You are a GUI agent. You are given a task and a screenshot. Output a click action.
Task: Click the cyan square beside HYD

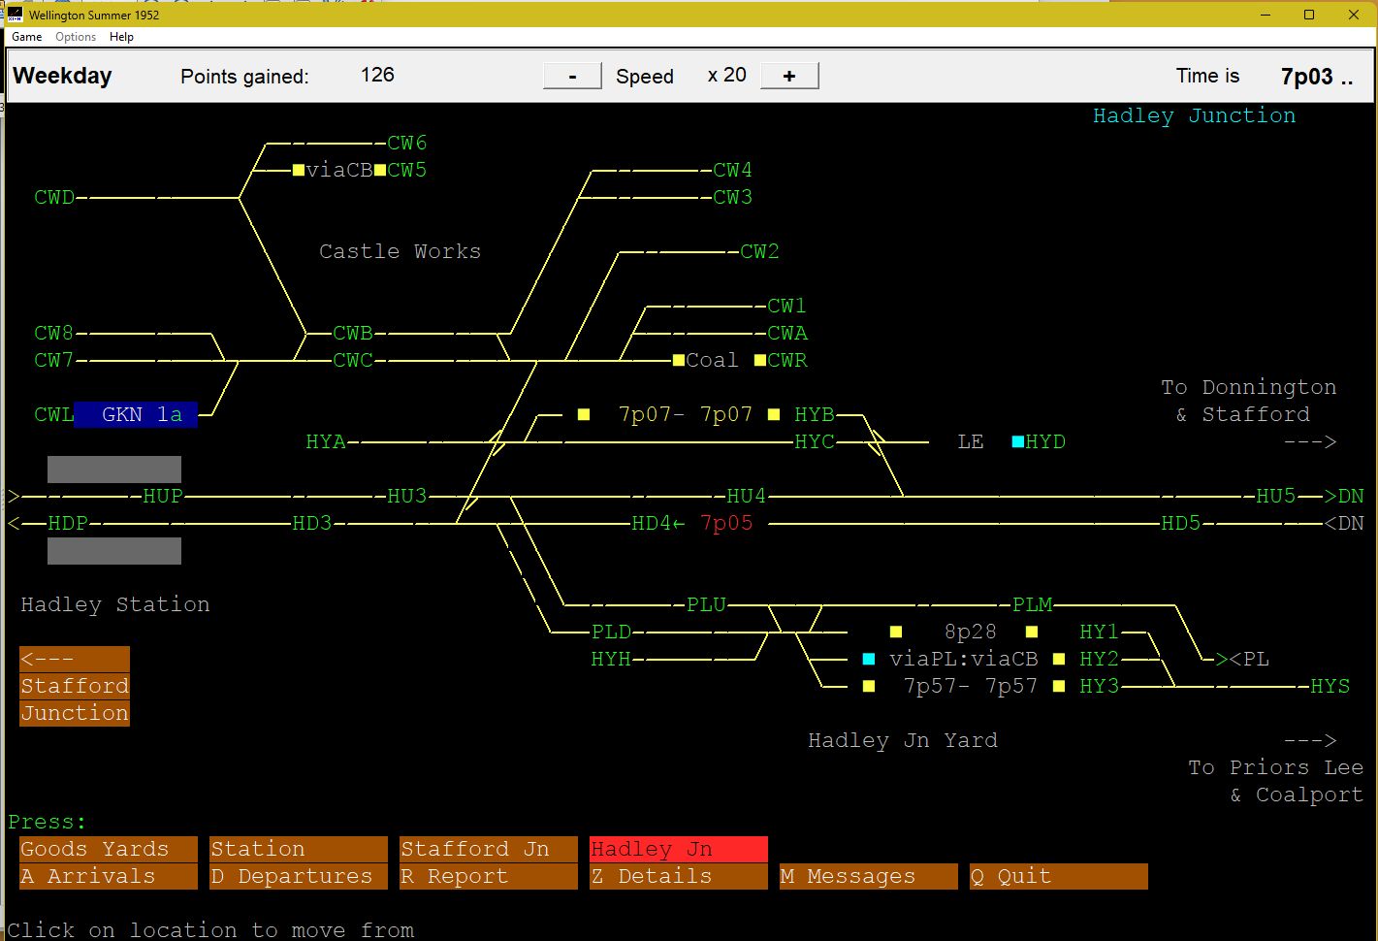coord(1017,441)
